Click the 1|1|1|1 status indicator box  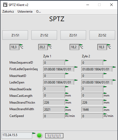pyautogui.click(x=54, y=136)
